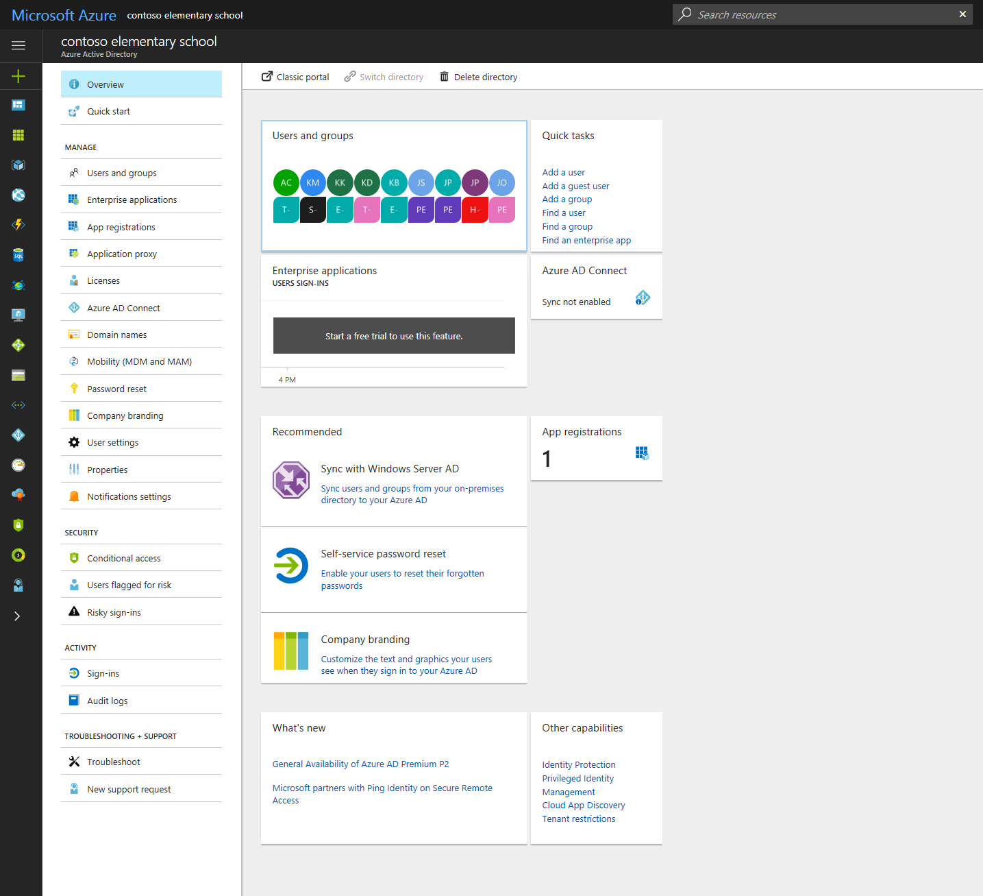Open Quick start menu item
983x896 pixels.
(x=141, y=111)
